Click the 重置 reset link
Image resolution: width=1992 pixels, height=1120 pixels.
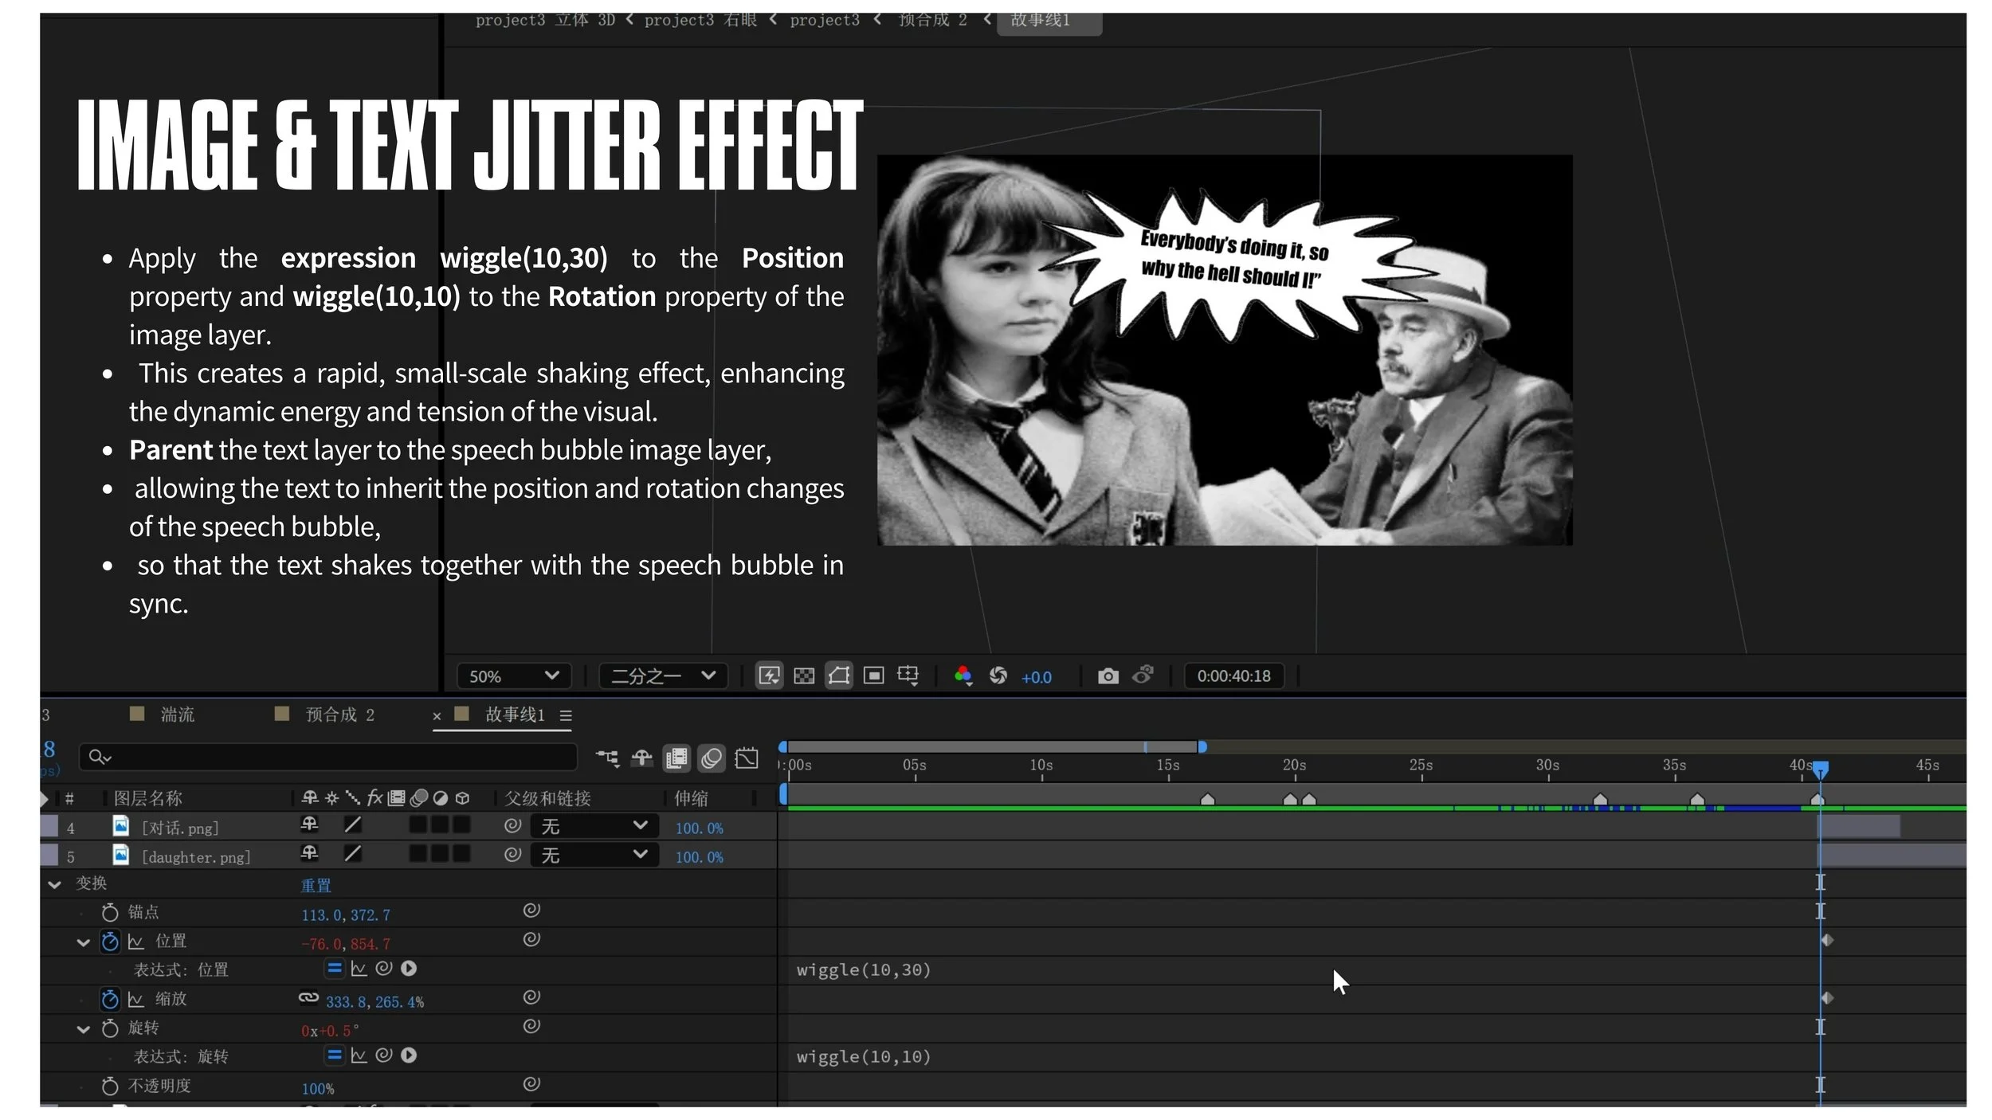pos(316,885)
